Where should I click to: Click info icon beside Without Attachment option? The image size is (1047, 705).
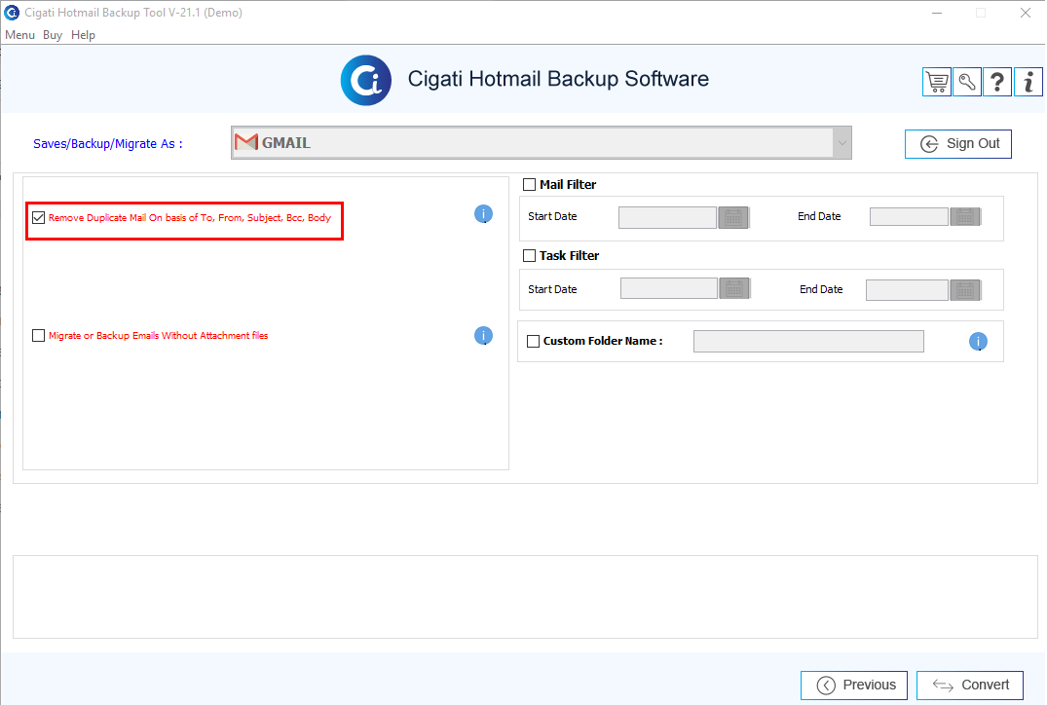pos(483,336)
